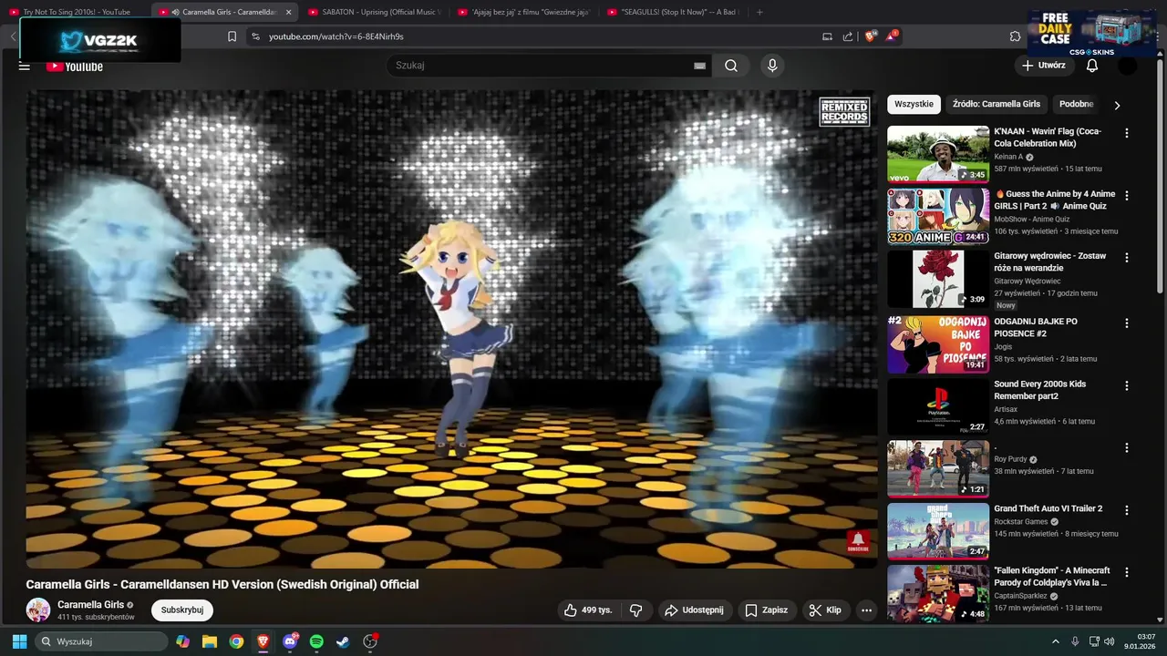Screen dimensions: 1167x656
Task: Open Grand Theft Auto VI Trailer 2 title
Action: [1048, 508]
